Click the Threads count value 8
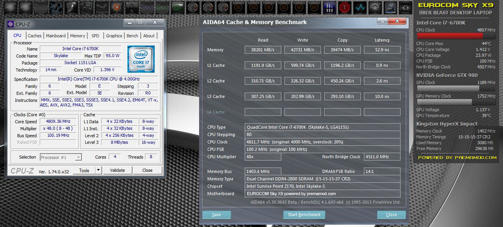This screenshot has width=503, height=227. [x=151, y=157]
